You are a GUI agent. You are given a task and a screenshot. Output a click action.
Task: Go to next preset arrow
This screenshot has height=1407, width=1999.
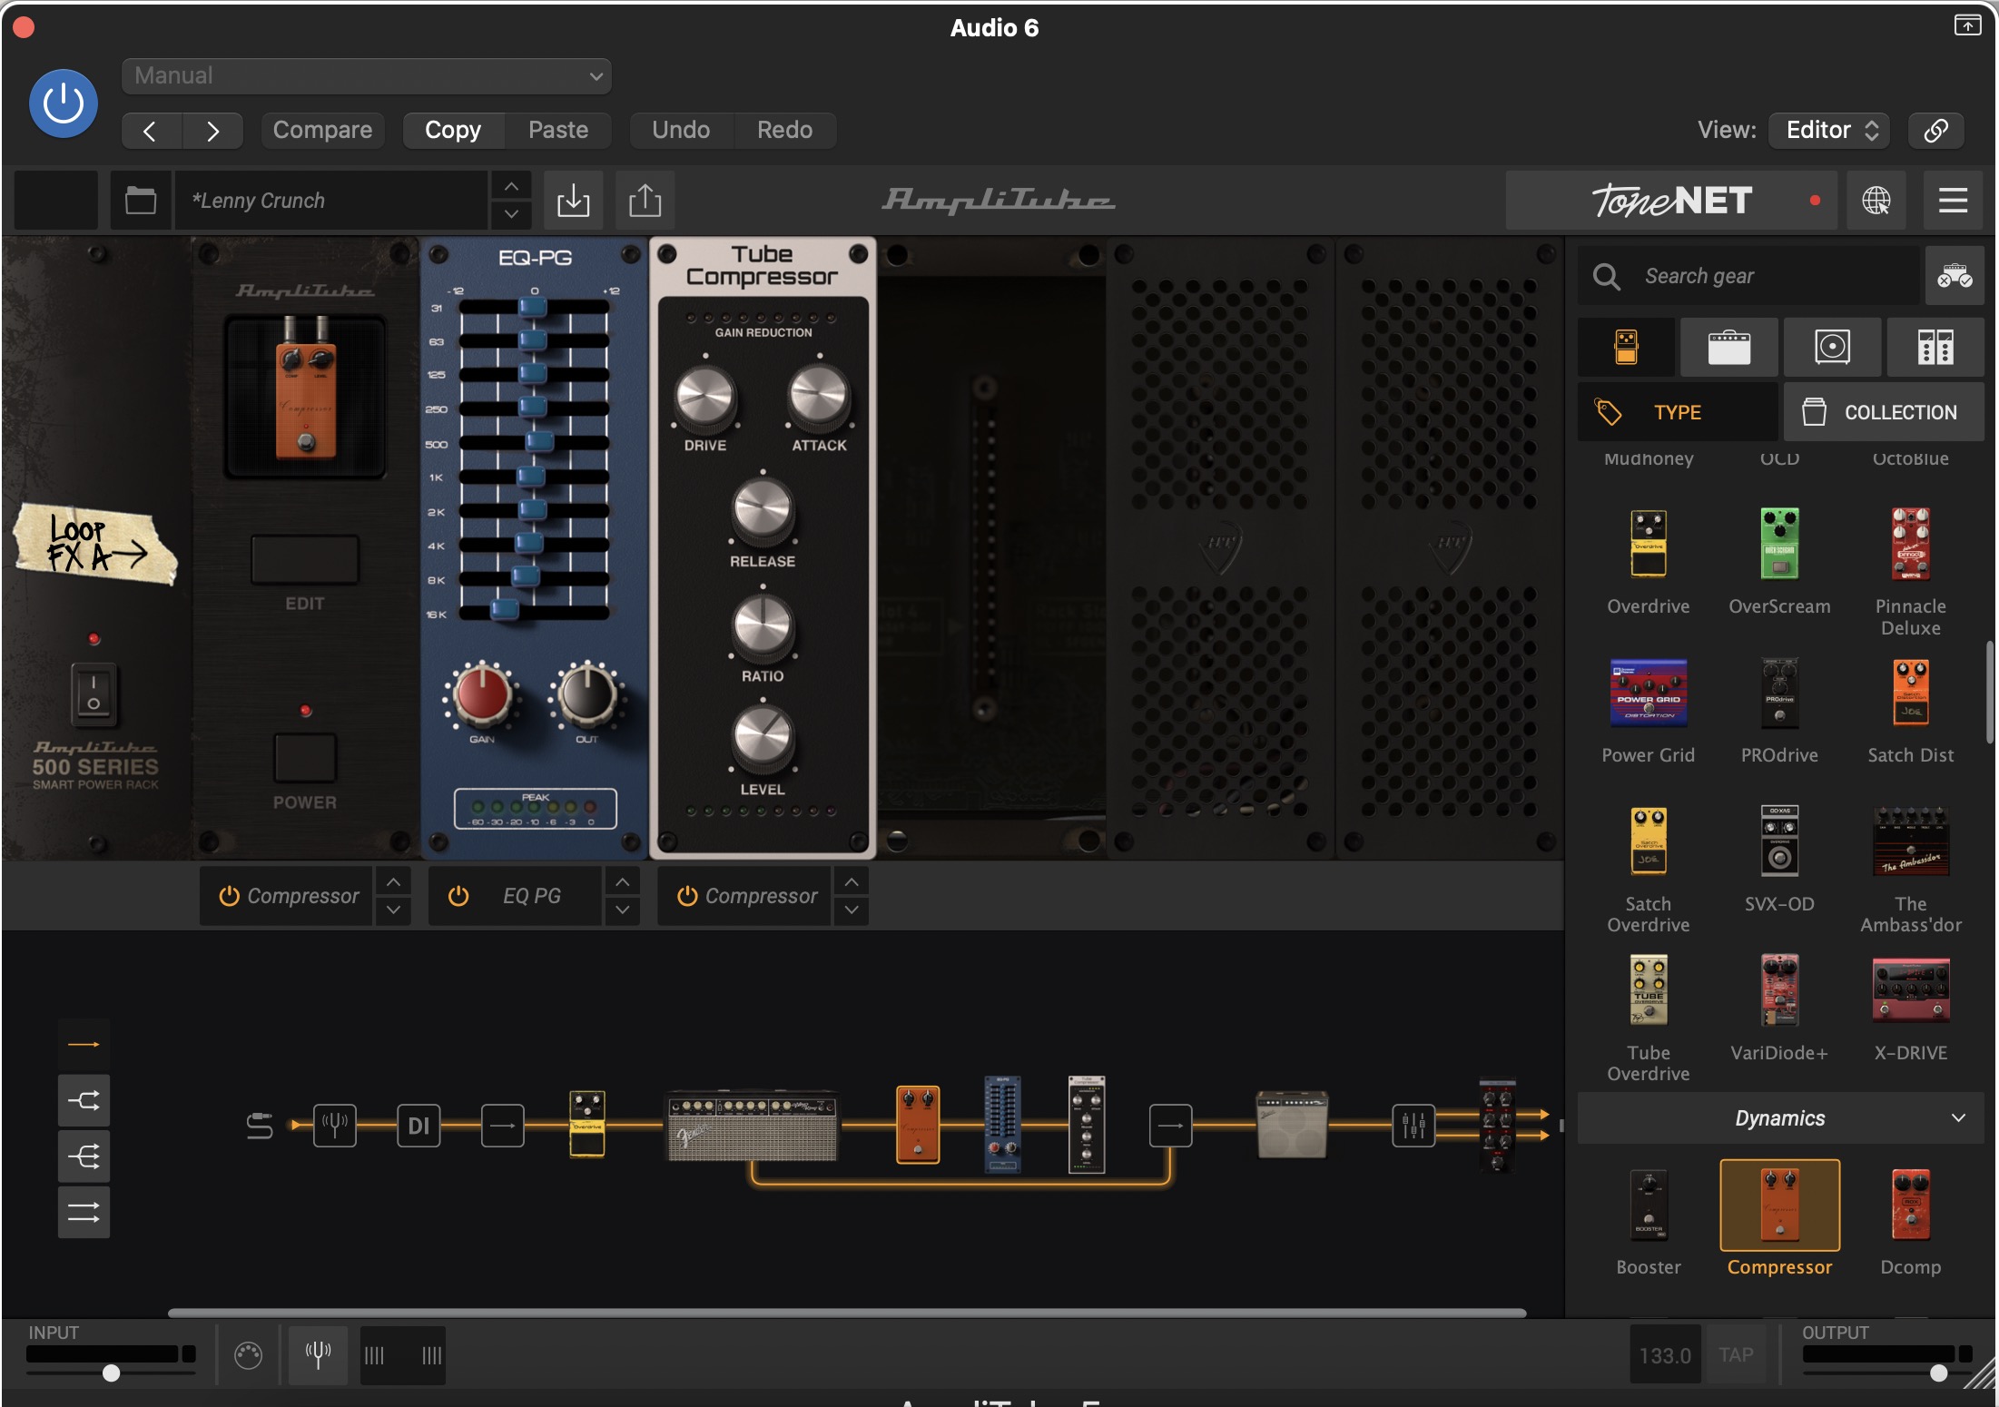[x=212, y=131]
